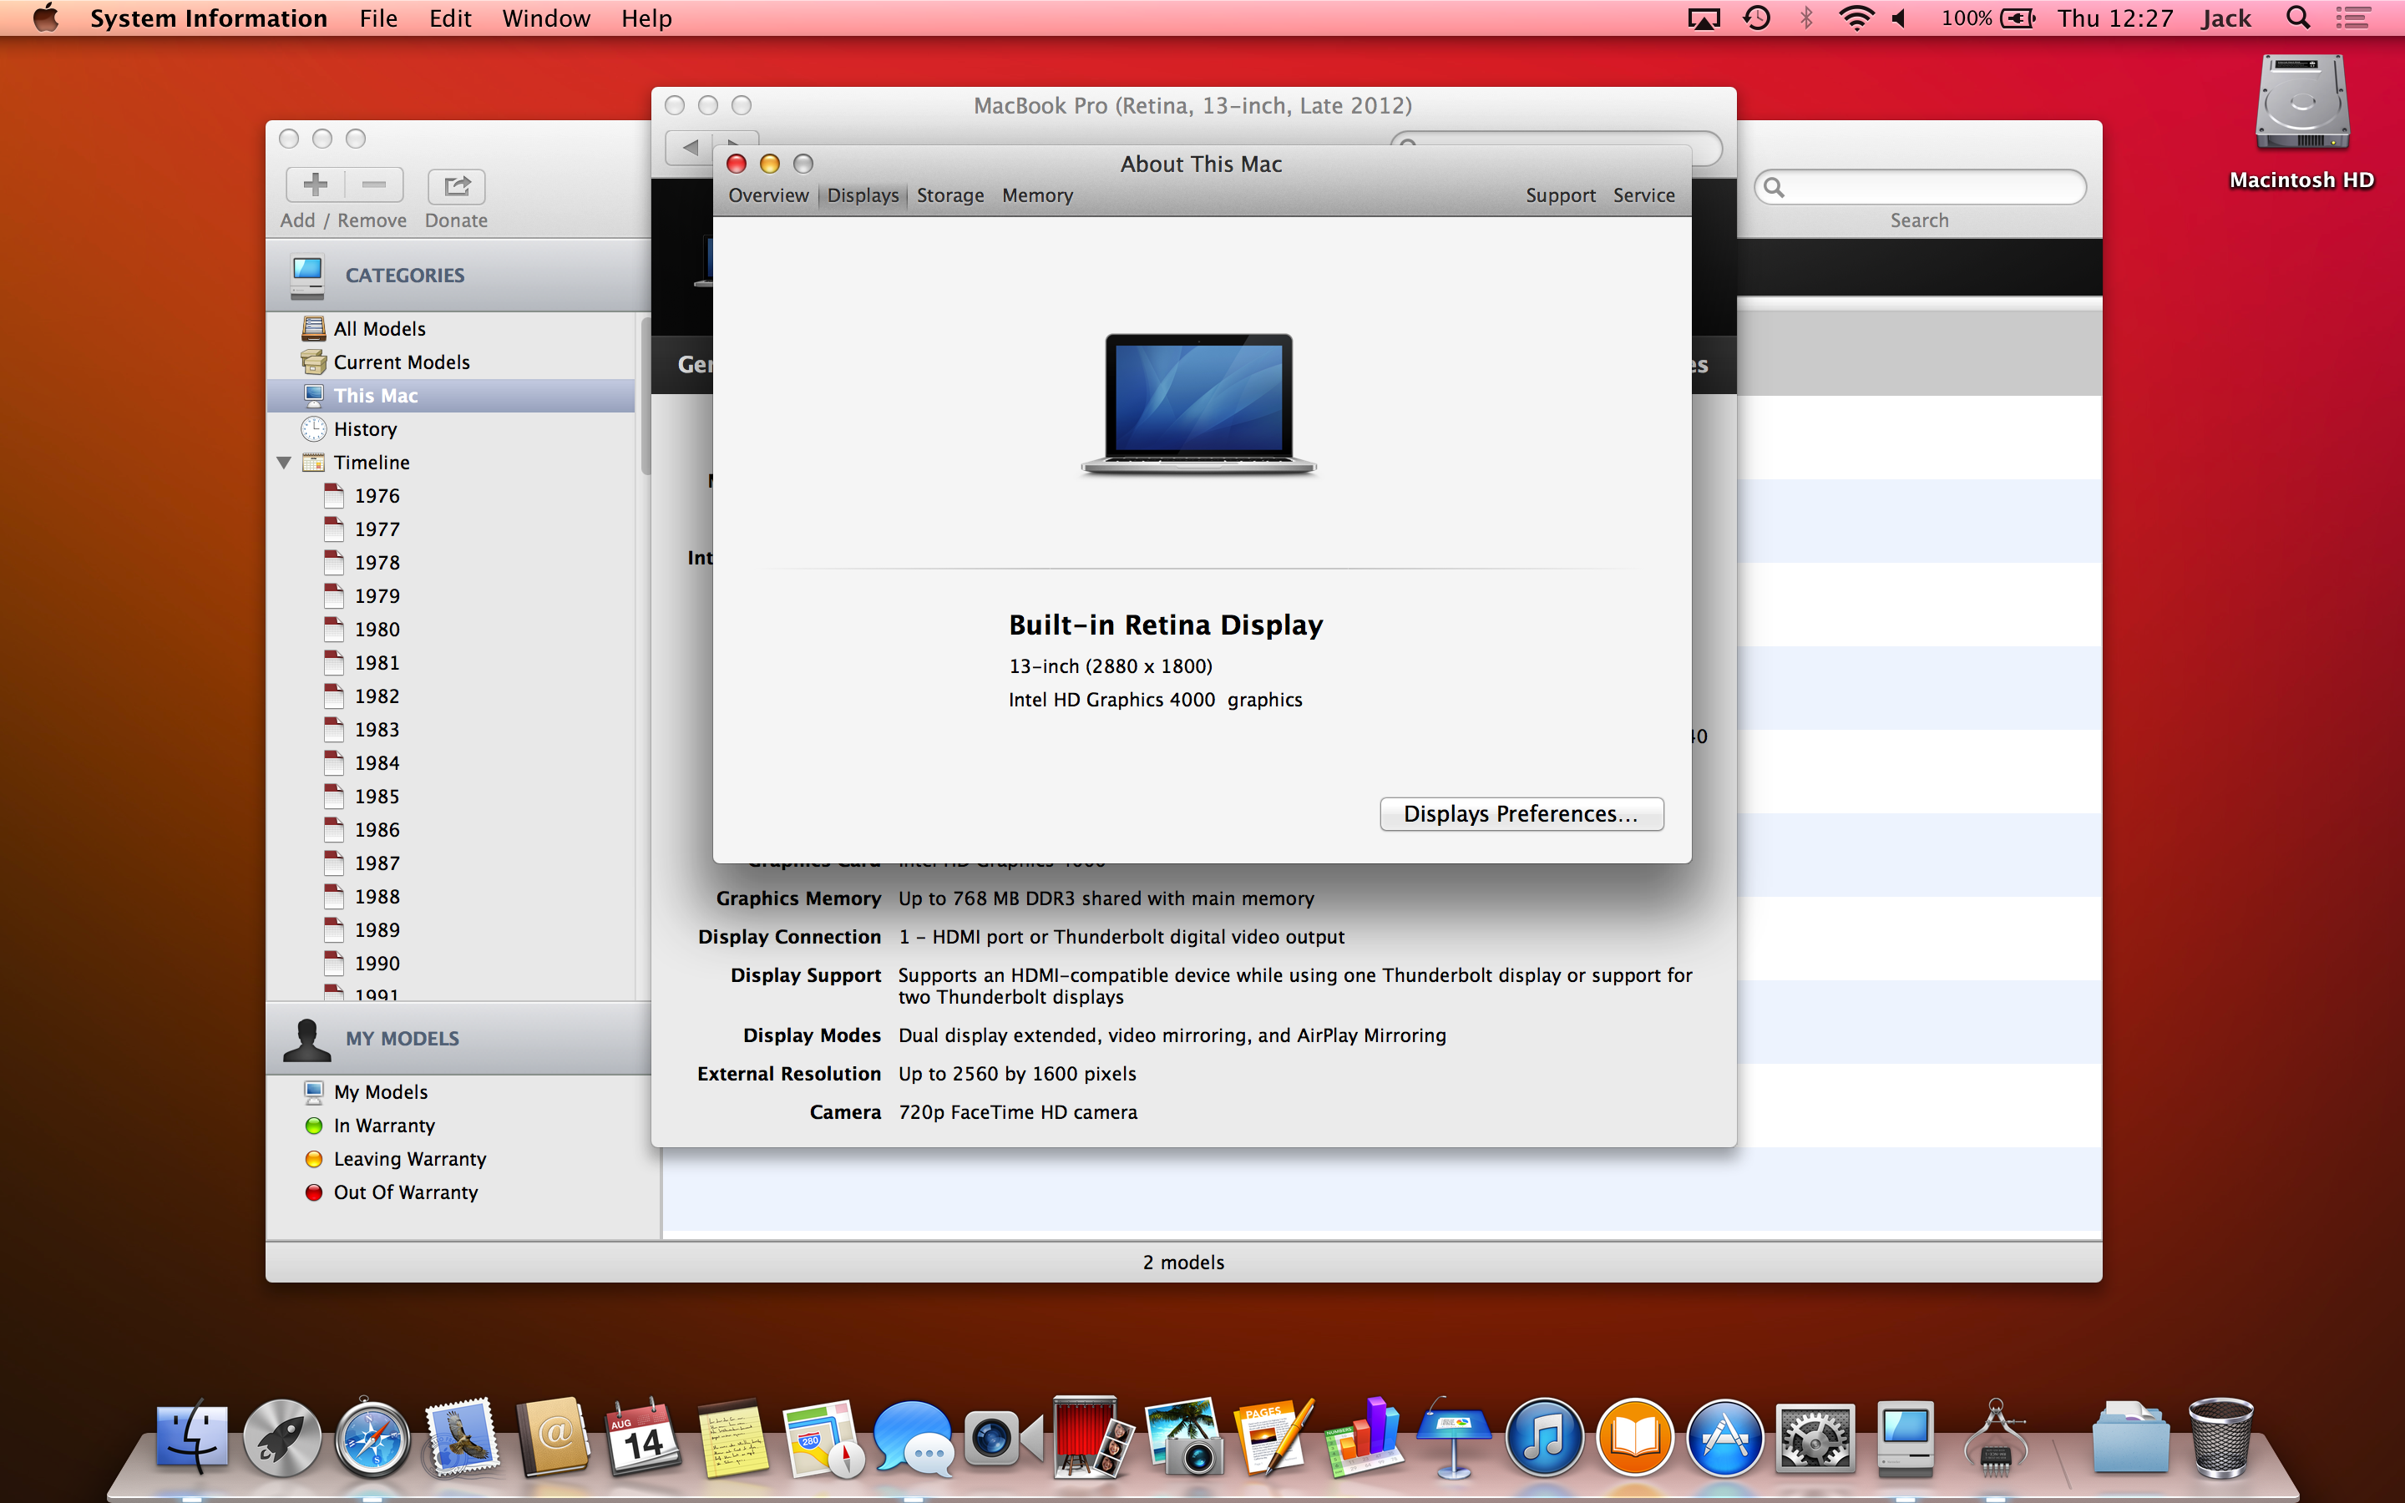Open the History category
Viewport: 2405px width, 1503px height.
tap(365, 429)
